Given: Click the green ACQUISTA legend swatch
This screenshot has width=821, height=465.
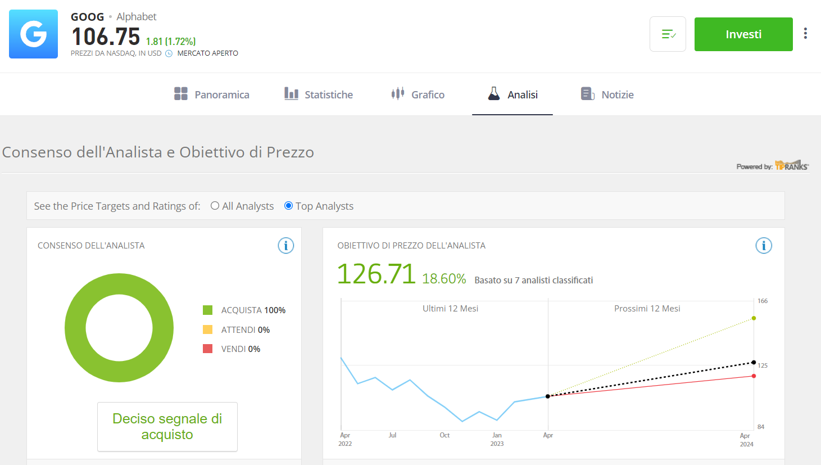Looking at the screenshot, I should [x=208, y=310].
